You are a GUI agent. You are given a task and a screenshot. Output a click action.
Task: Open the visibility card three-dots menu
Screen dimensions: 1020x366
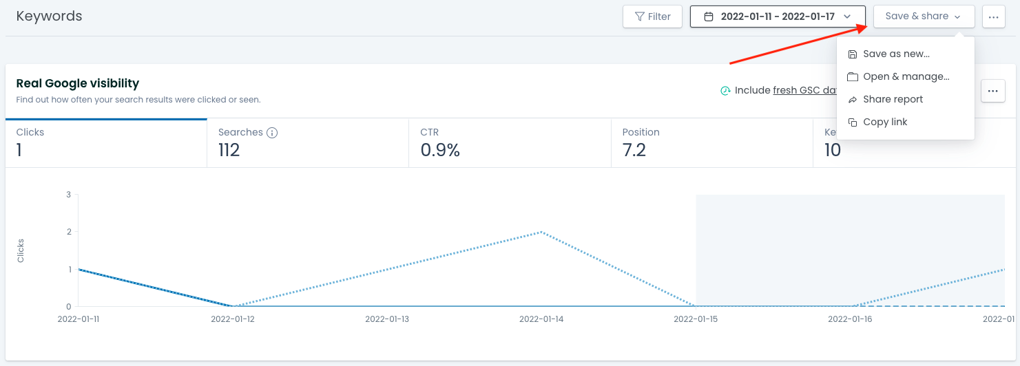(x=992, y=91)
